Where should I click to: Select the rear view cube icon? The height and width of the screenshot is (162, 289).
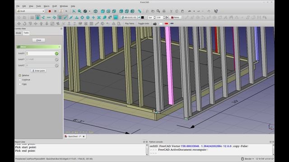121,11
